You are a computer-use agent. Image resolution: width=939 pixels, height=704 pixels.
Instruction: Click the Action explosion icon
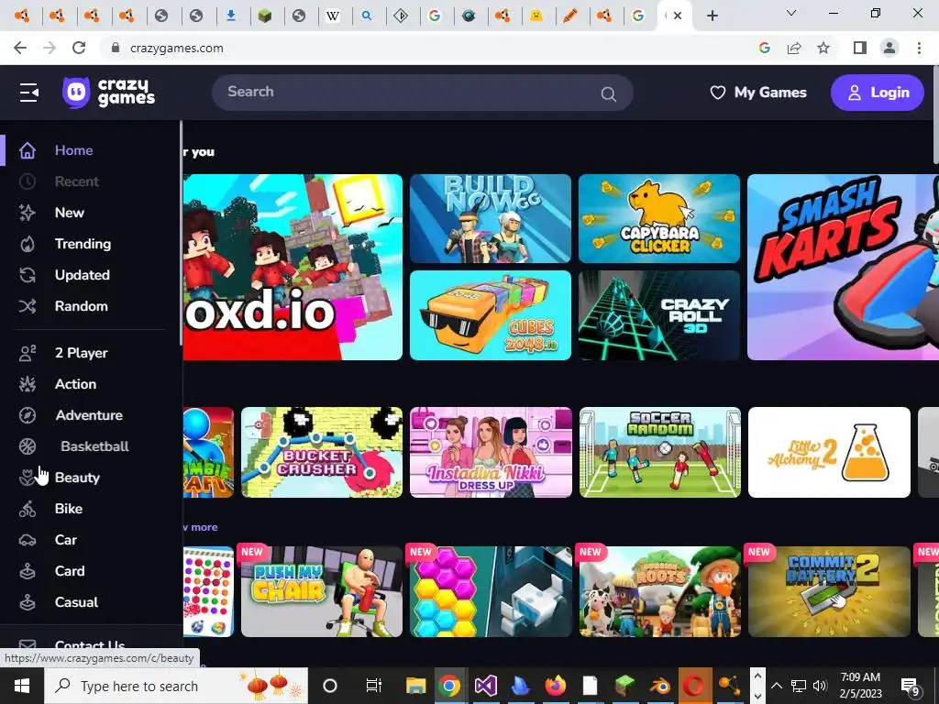coord(28,384)
